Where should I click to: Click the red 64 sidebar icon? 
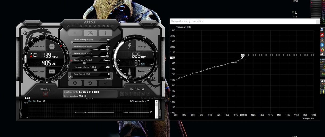click(x=322, y=35)
